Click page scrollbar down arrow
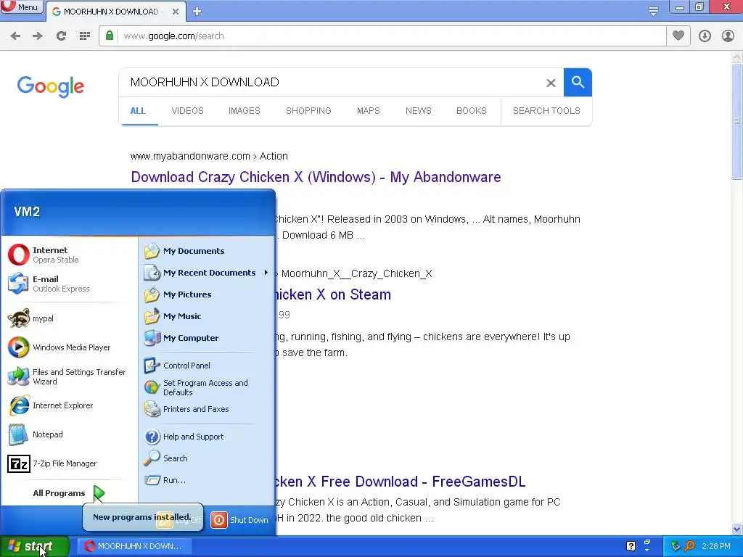The width and height of the screenshot is (743, 557). pos(737,529)
